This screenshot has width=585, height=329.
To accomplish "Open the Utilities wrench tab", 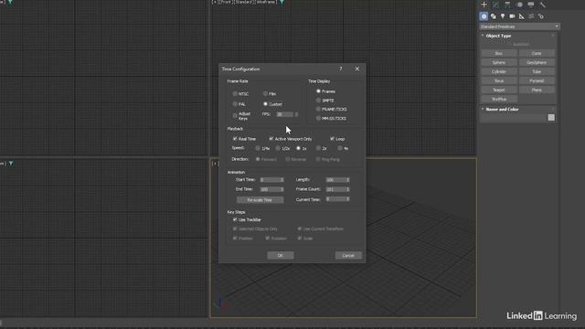I will (543, 5).
